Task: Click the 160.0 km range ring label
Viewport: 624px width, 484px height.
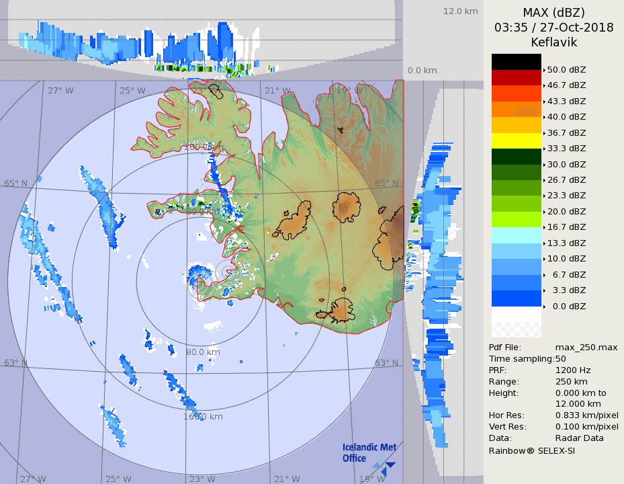Action: click(203, 416)
